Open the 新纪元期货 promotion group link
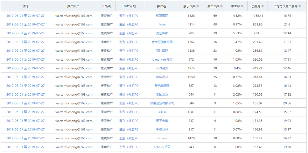Image resolution: width=308 pixels, height=153 pixels. [x=162, y=86]
